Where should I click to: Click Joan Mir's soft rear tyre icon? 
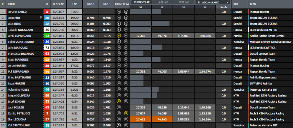pyautogui.click(x=126, y=18)
